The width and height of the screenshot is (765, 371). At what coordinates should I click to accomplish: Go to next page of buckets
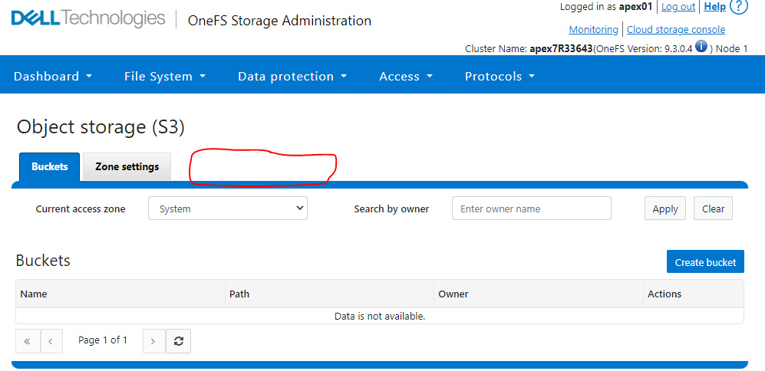point(153,341)
